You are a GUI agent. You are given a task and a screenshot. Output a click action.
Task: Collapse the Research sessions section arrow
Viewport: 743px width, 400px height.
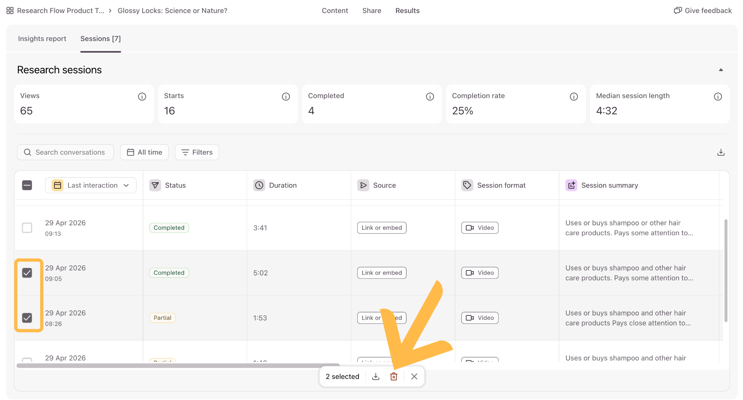(x=721, y=70)
